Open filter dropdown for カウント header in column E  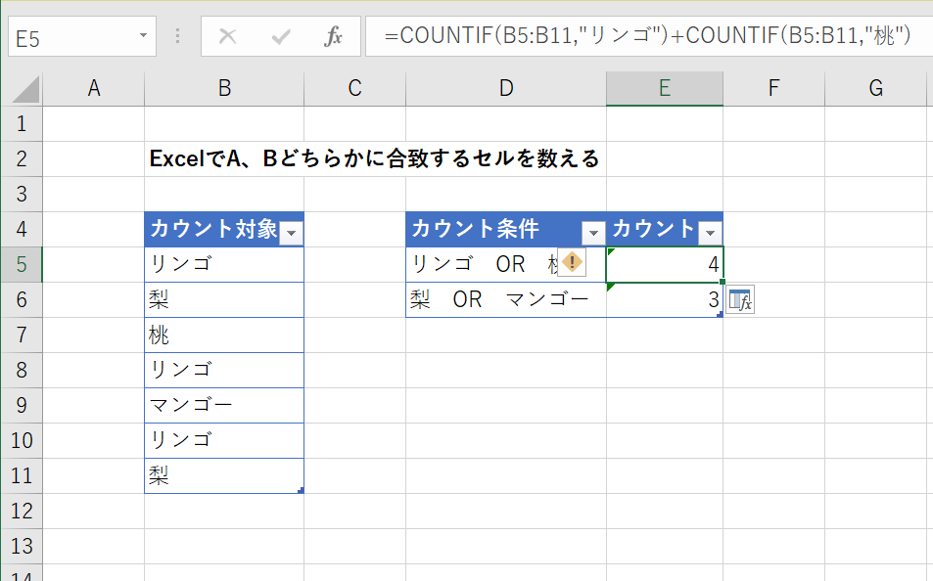coord(710,233)
